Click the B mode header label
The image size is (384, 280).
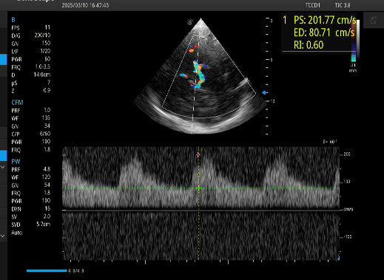(x=13, y=20)
